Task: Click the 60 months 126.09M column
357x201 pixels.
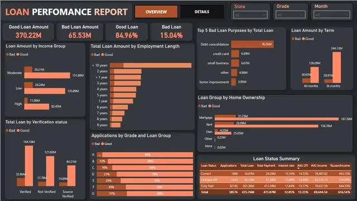Action: click(x=315, y=75)
